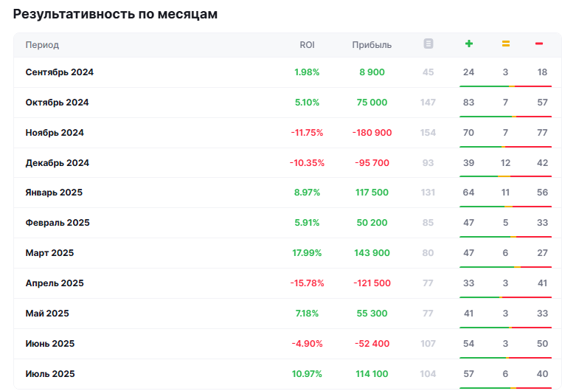The width and height of the screenshot is (562, 391).
Task: Click Апрель 2025 profit -121 500
Action: (x=372, y=283)
